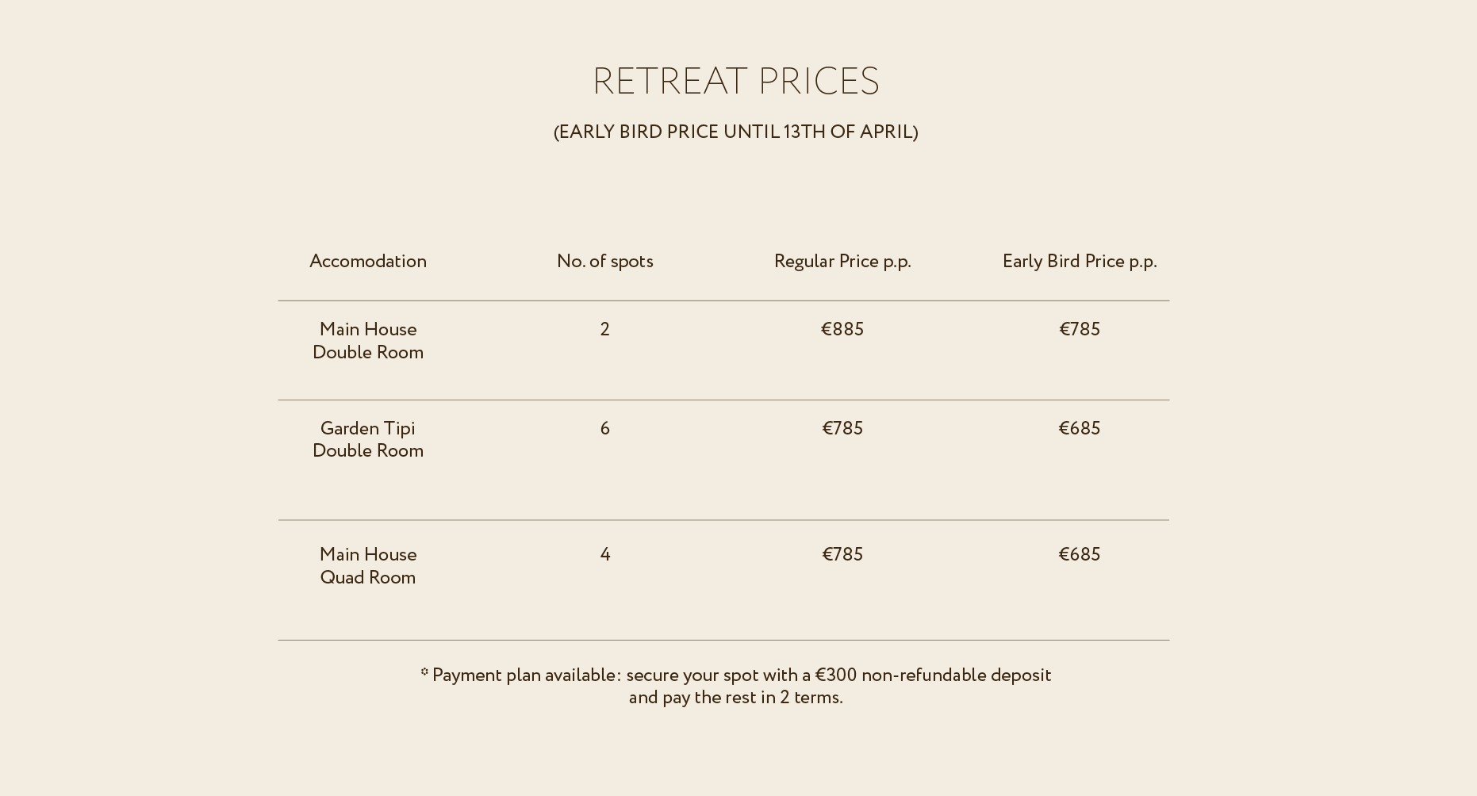Image resolution: width=1477 pixels, height=796 pixels.
Task: Select the Garden Tipi Double Room cell
Action: tap(368, 440)
